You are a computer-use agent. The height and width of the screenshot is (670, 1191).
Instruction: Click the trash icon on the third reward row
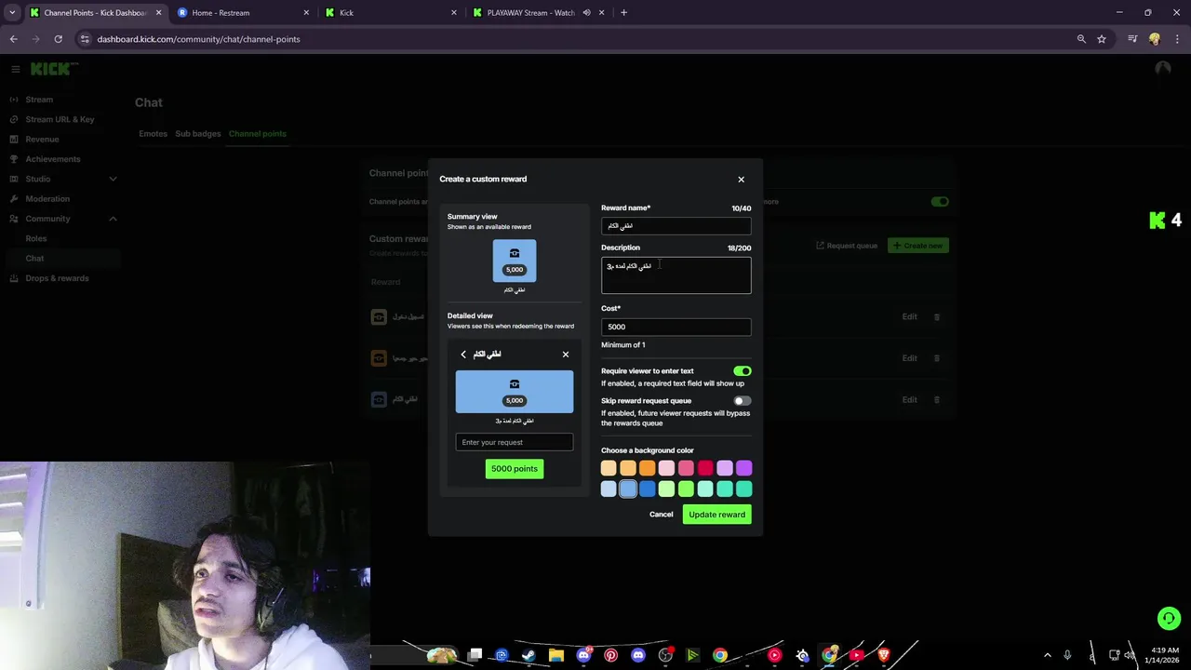[x=937, y=400]
